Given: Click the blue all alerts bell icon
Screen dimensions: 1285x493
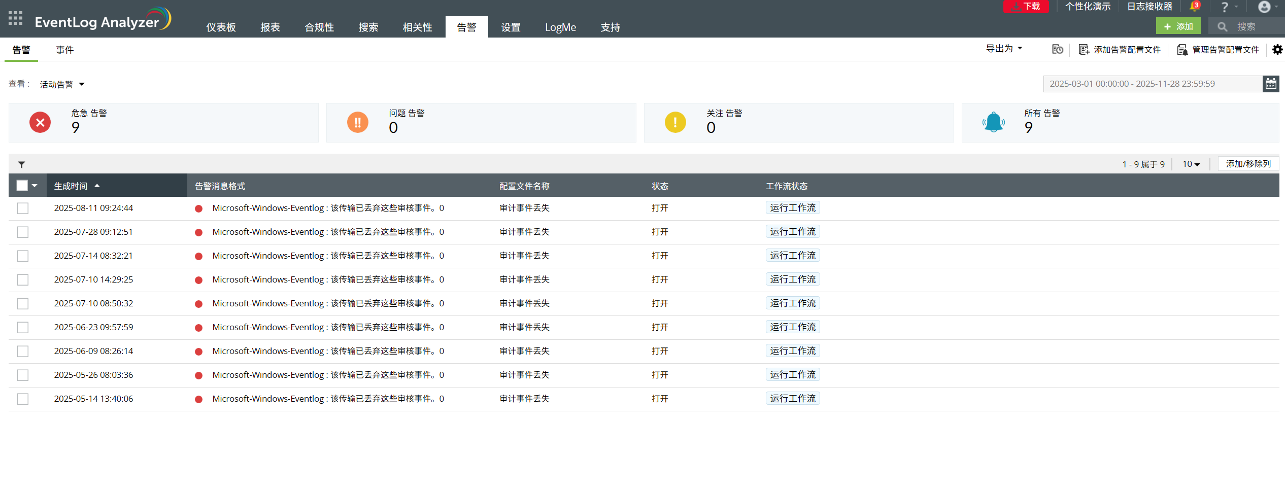Looking at the screenshot, I should (x=993, y=122).
